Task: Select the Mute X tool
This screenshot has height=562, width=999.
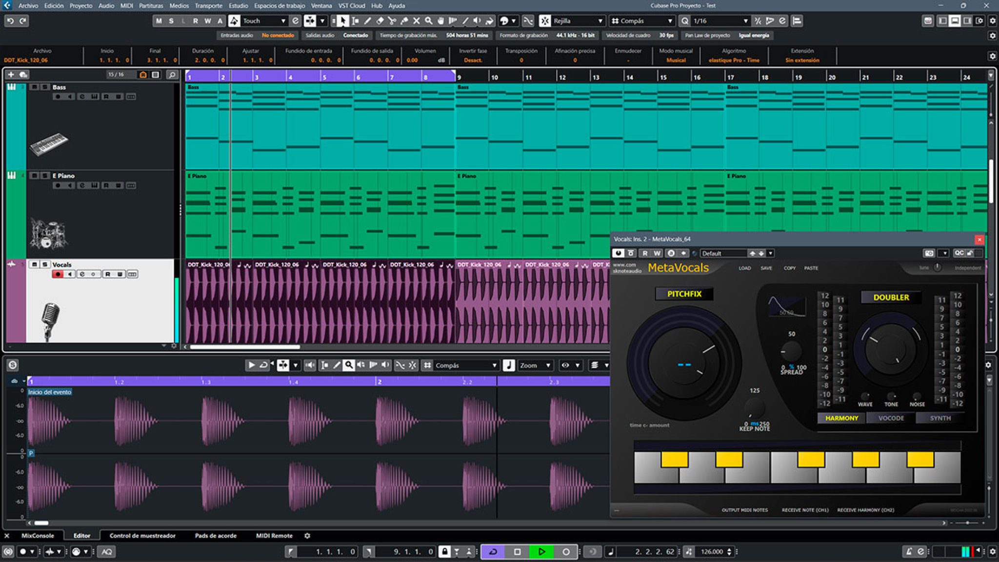Action: pyautogui.click(x=416, y=21)
